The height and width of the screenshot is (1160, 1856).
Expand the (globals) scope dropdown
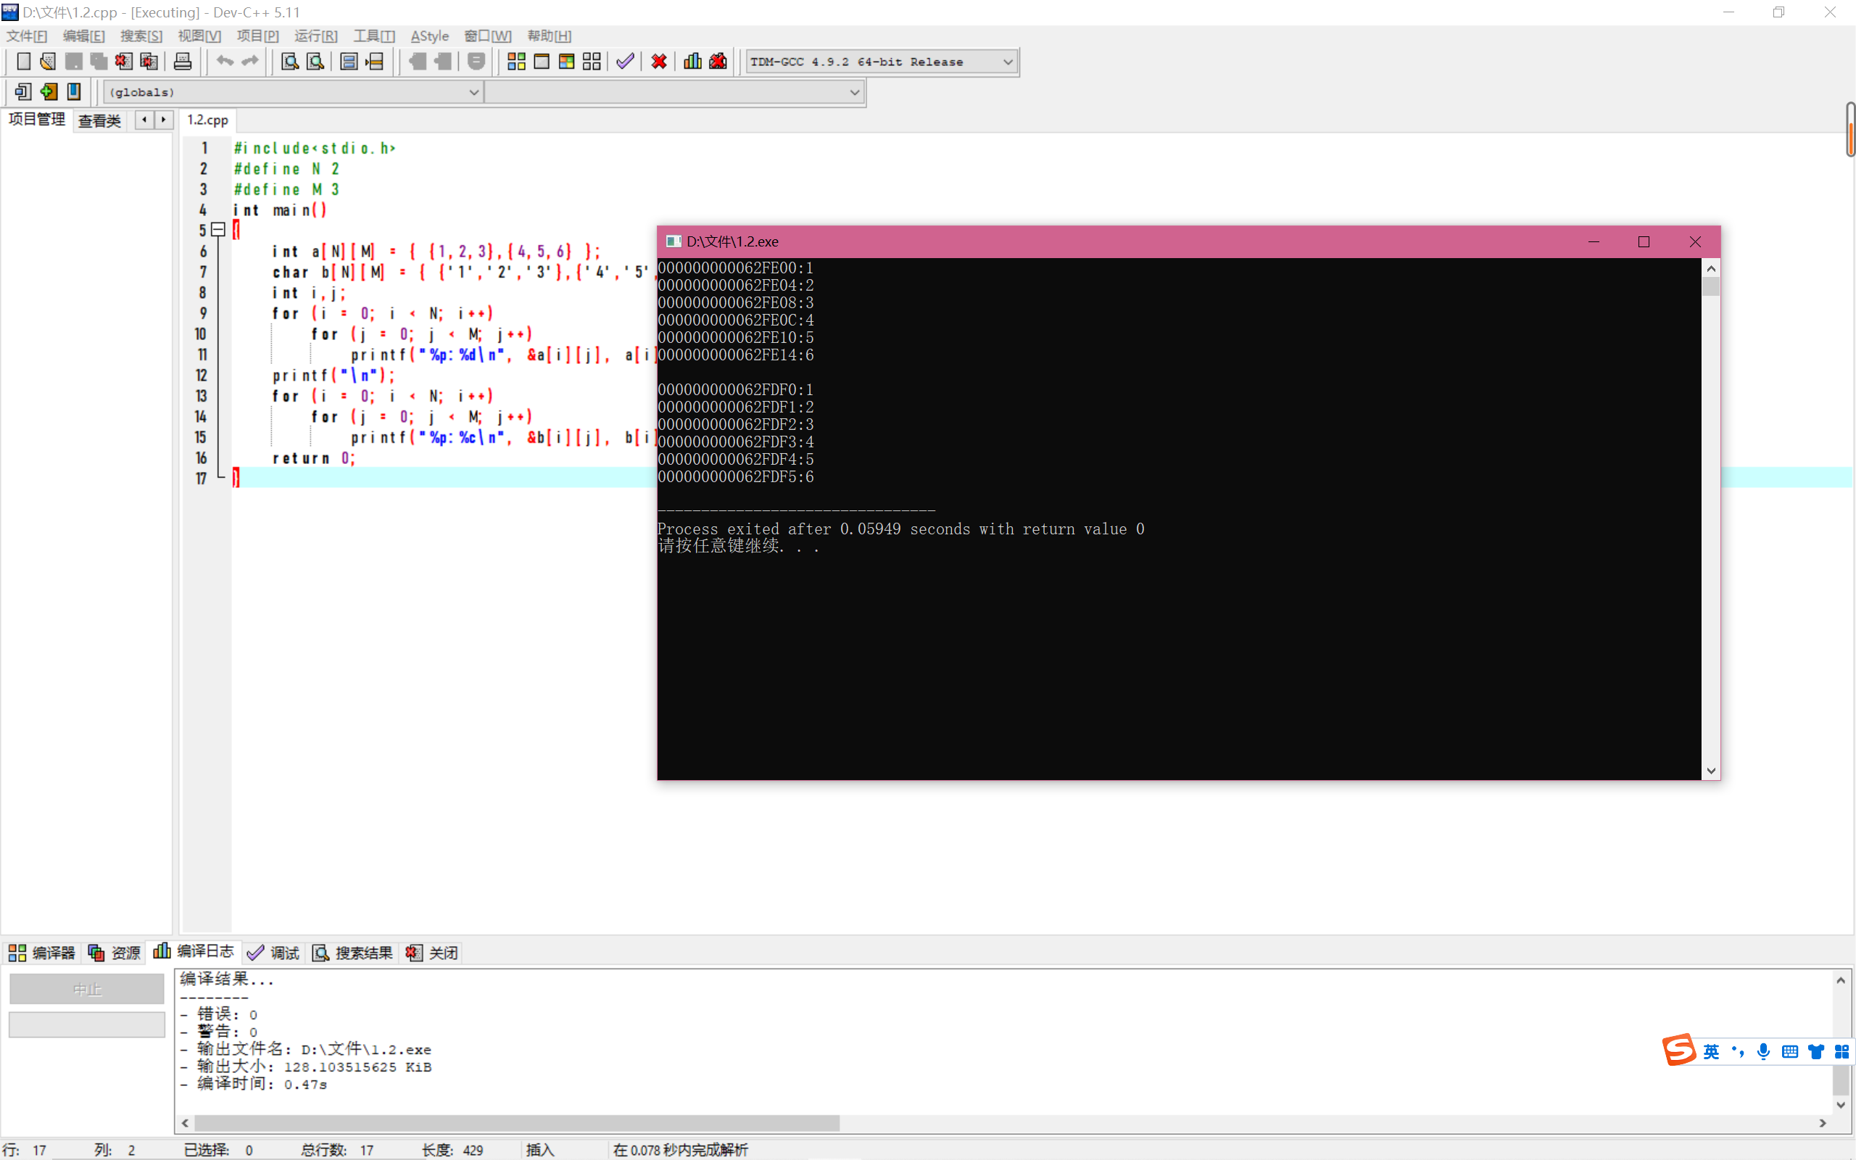pyautogui.click(x=473, y=92)
